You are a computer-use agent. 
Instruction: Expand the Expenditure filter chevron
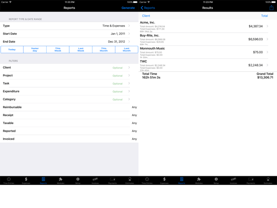tap(129, 91)
